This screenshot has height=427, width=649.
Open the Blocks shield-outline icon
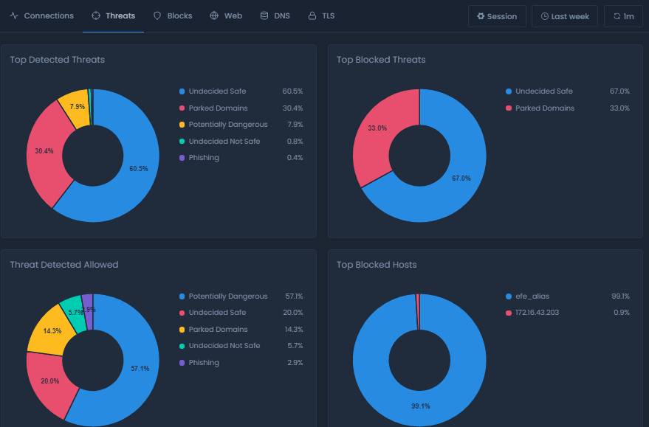pos(156,15)
